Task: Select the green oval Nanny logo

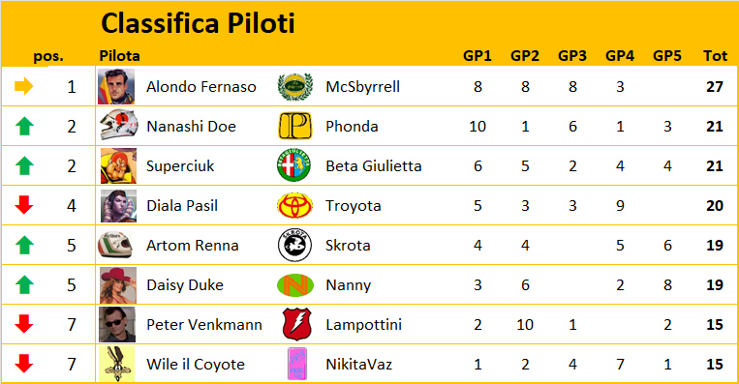Action: tap(295, 285)
